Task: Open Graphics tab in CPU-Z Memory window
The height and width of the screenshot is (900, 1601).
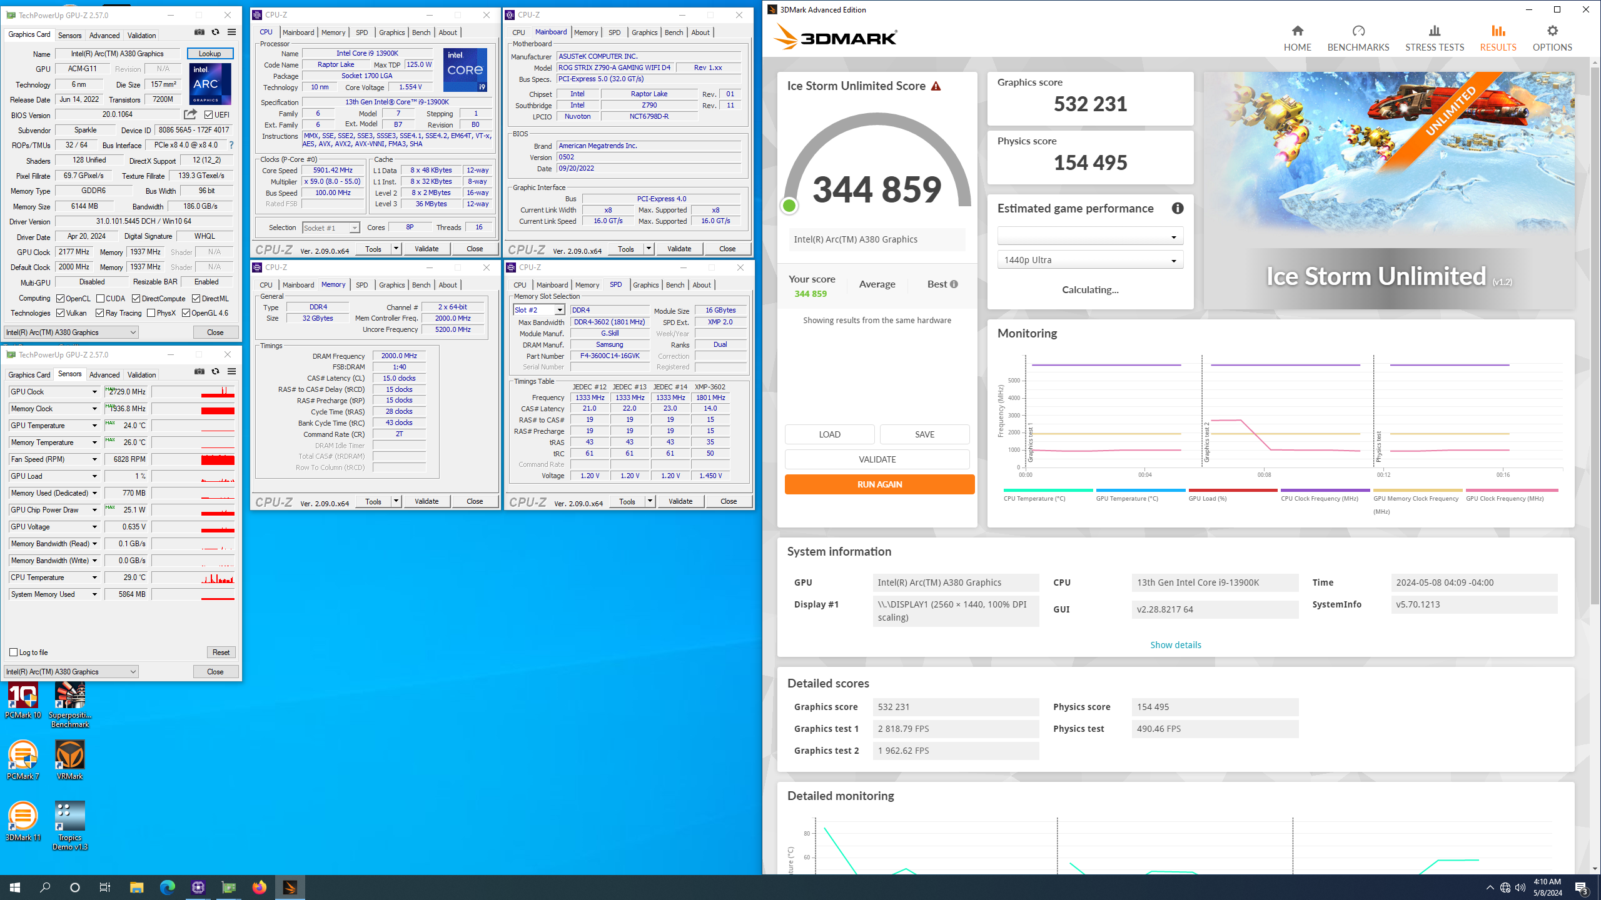Action: (x=391, y=285)
